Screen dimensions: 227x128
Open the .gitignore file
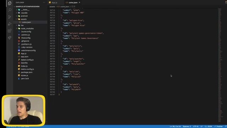[x=25, y=41]
